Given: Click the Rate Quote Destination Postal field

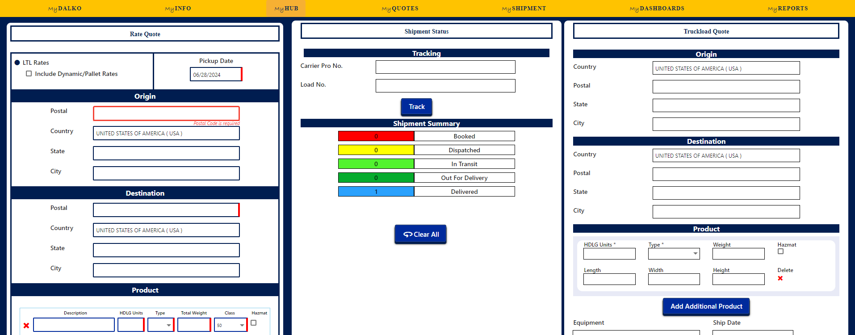Looking at the screenshot, I should (x=166, y=210).
